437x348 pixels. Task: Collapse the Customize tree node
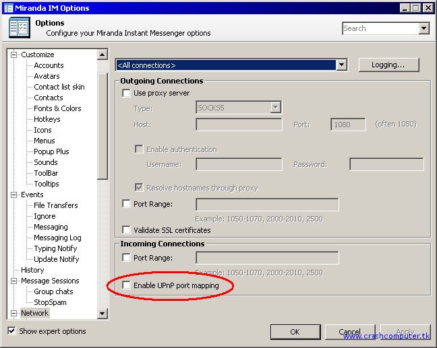(13, 55)
